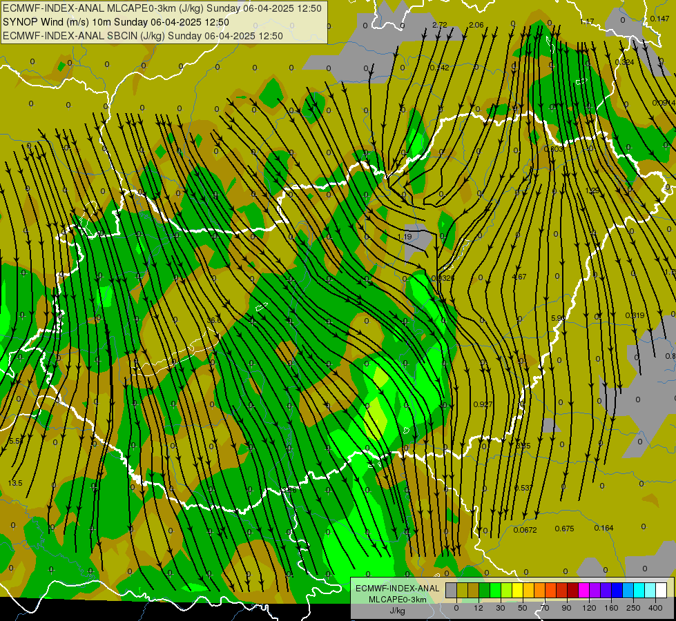Viewport: 676px width, 621px height.
Task: Click the legend scale value 50
Action: (x=523, y=608)
